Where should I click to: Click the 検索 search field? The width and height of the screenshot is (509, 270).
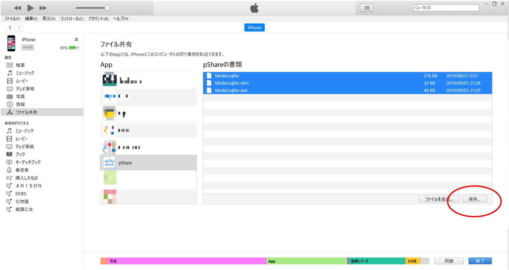coord(446,8)
